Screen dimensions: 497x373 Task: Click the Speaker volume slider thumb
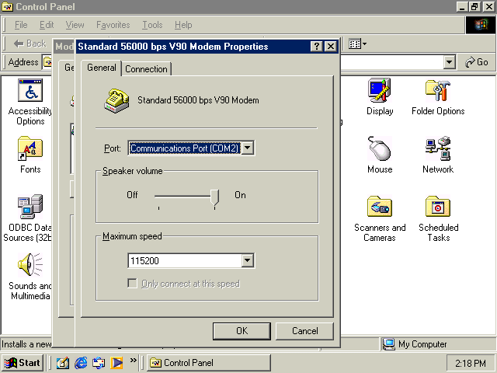coord(214,198)
